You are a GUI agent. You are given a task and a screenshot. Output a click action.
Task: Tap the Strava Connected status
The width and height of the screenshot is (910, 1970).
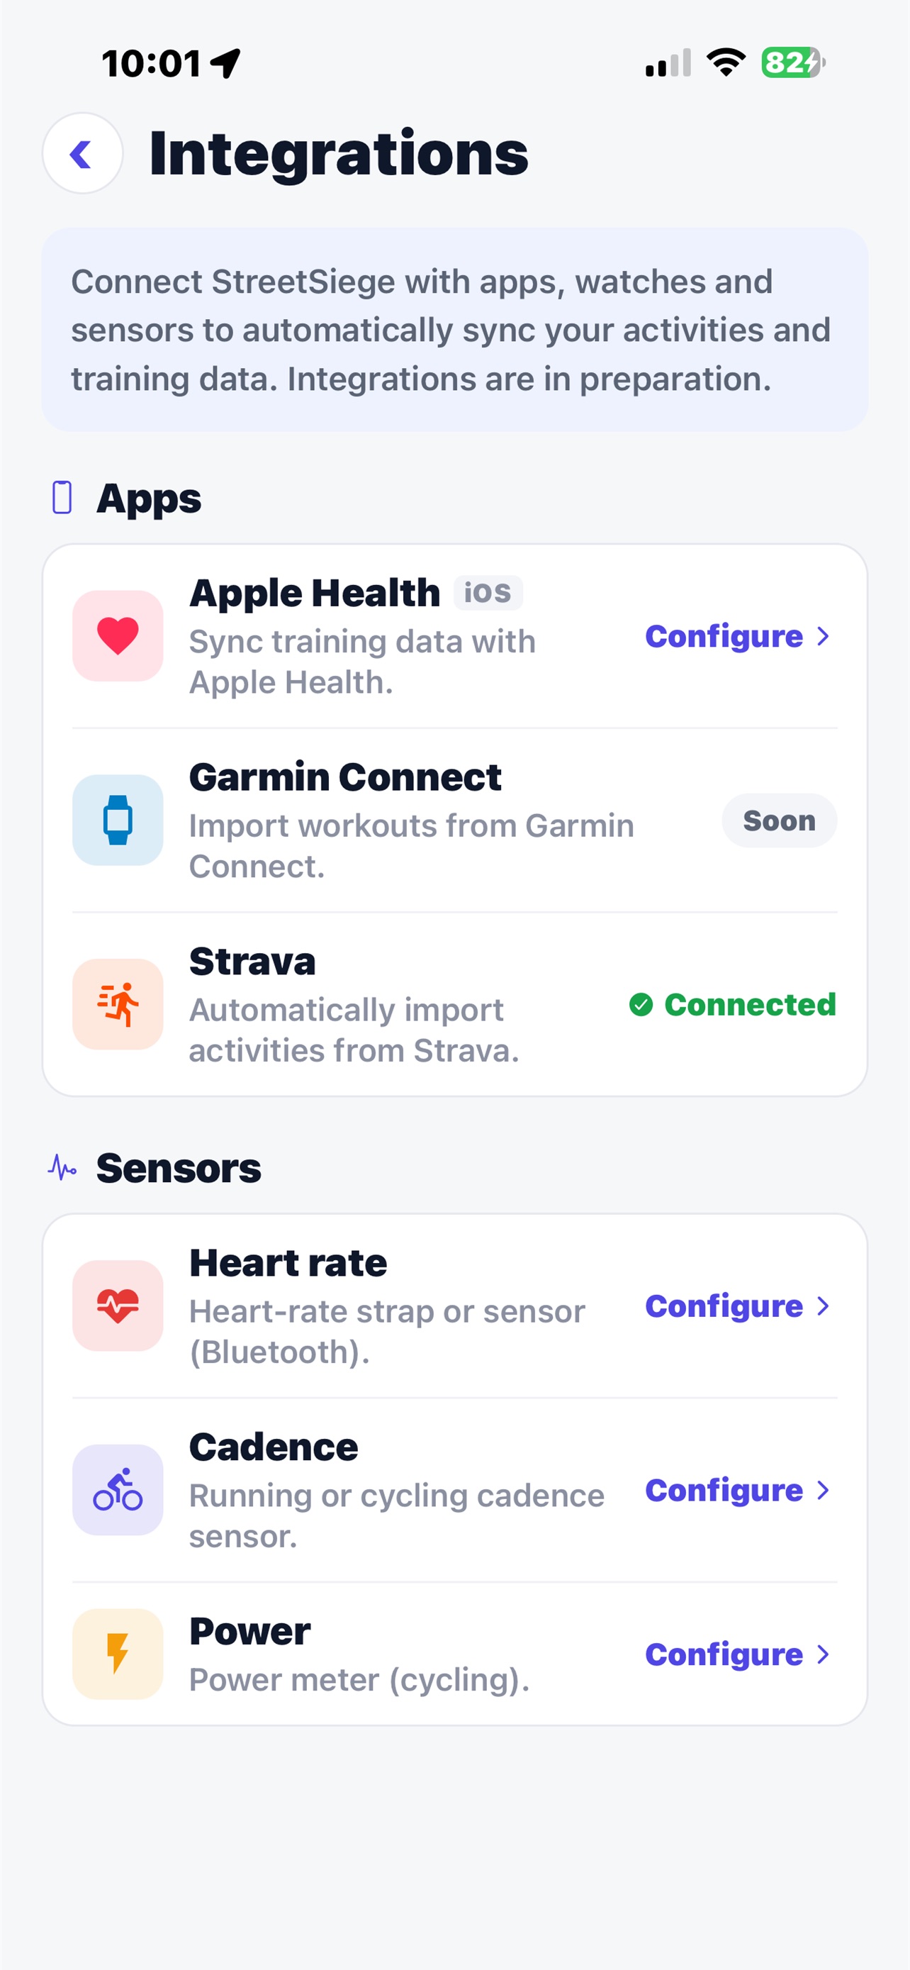click(x=733, y=1005)
